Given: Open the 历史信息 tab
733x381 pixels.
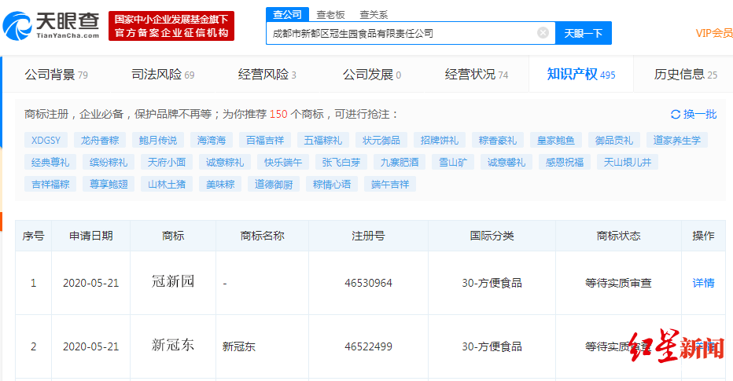Looking at the screenshot, I should pos(685,75).
